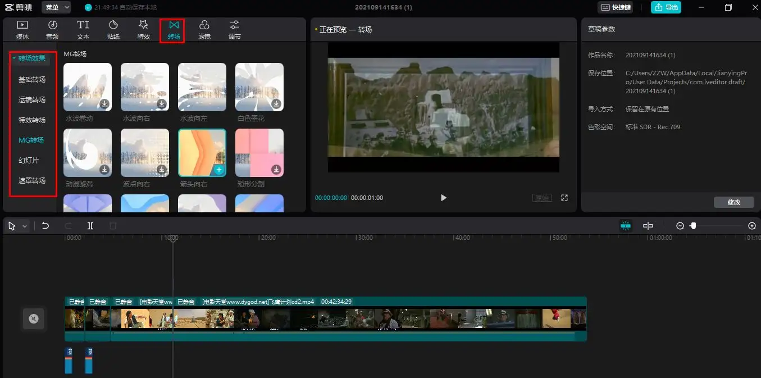Toggle timeline auto-snap magnet button
This screenshot has height=378, width=761.
pyautogui.click(x=626, y=226)
